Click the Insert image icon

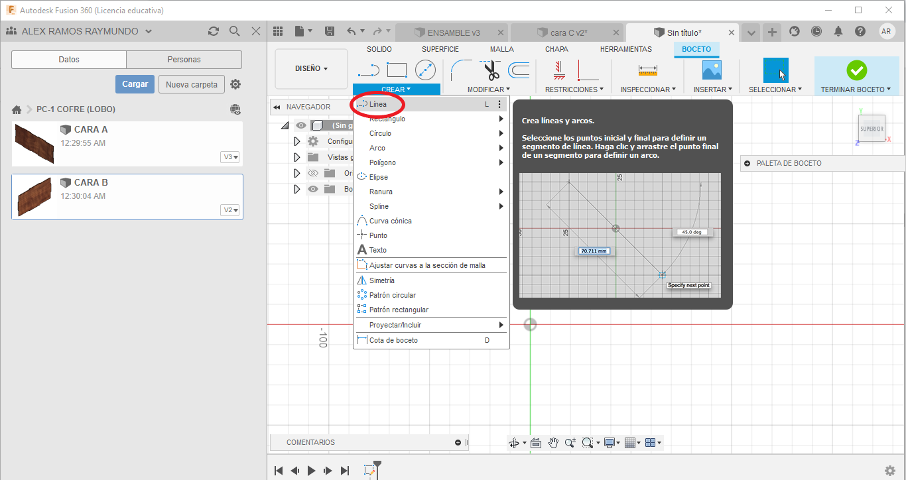point(712,70)
